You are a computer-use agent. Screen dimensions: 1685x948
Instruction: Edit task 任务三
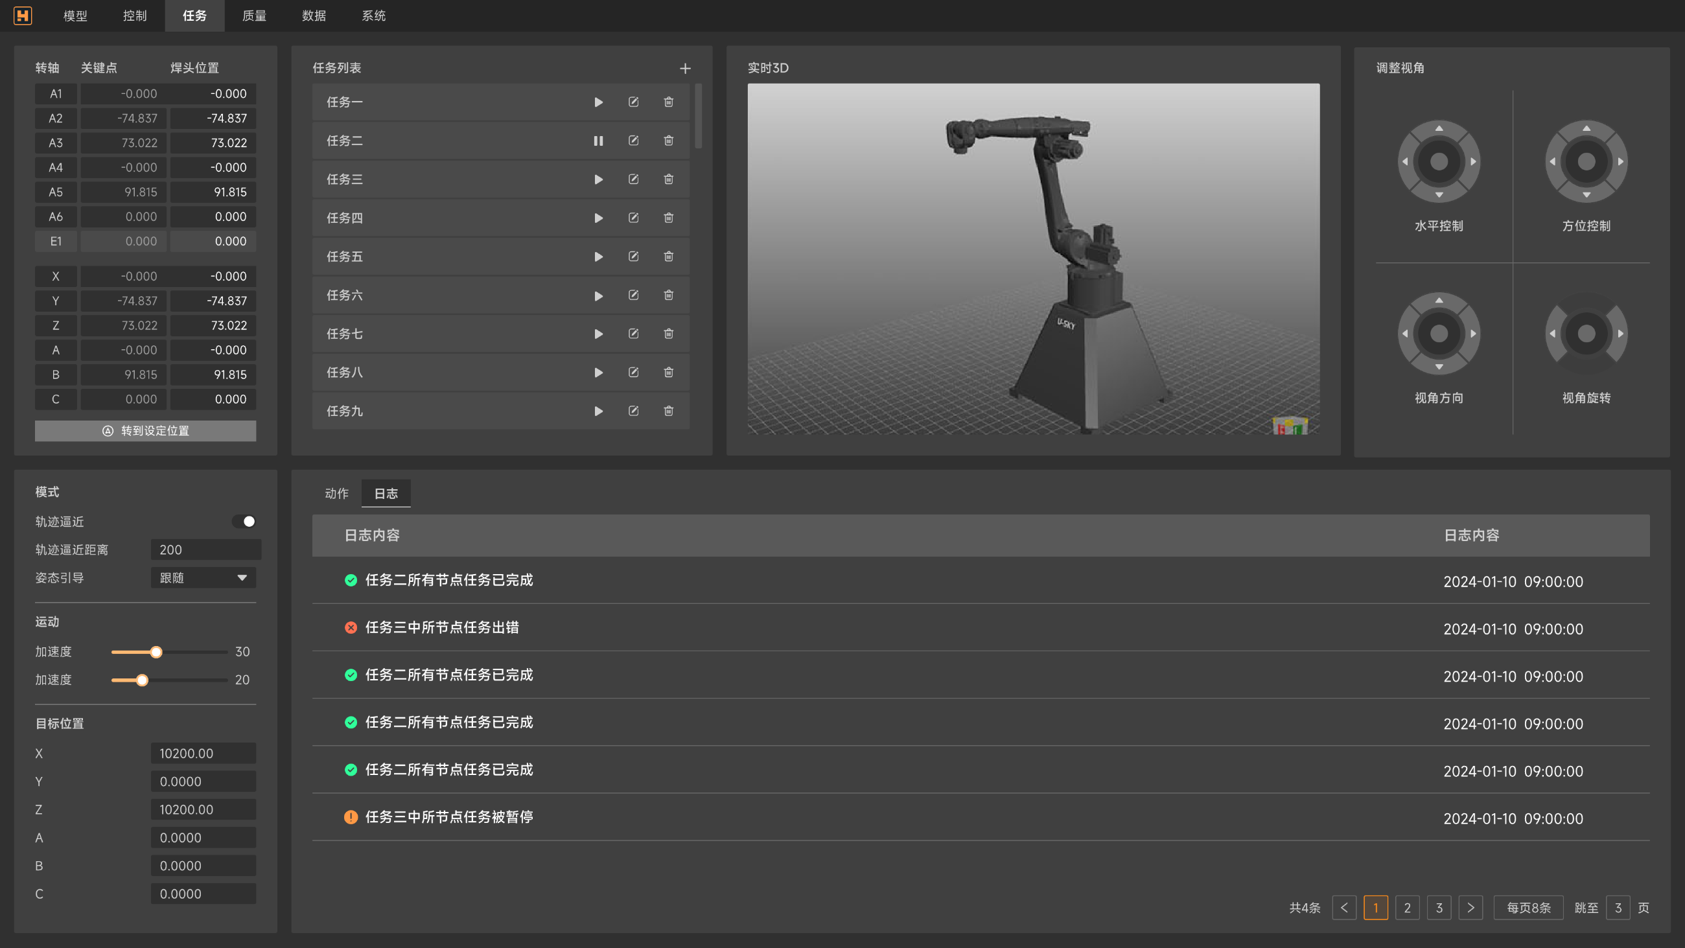pyautogui.click(x=633, y=179)
